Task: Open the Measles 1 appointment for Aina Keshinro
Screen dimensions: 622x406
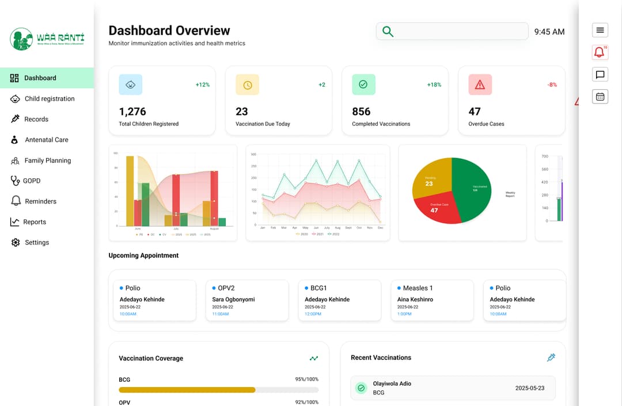Action: tap(432, 300)
